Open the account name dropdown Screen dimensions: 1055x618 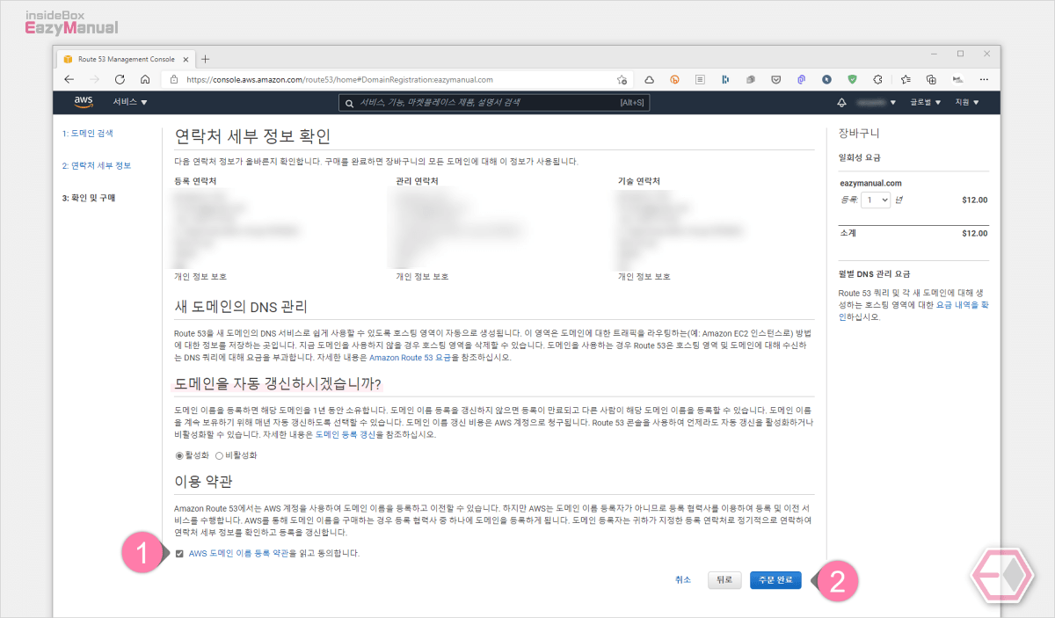[876, 103]
